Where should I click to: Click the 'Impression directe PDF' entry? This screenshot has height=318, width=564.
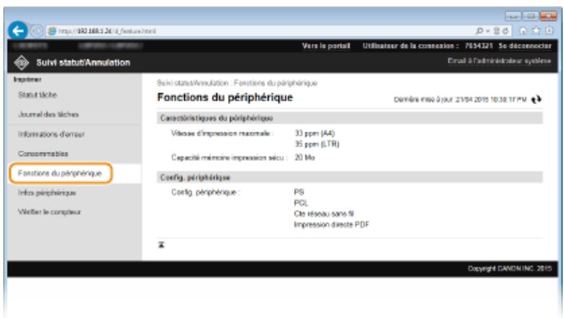[331, 224]
